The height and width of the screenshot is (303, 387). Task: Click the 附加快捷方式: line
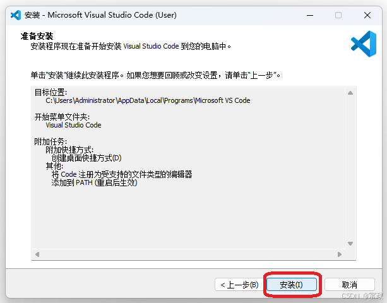[x=69, y=150]
